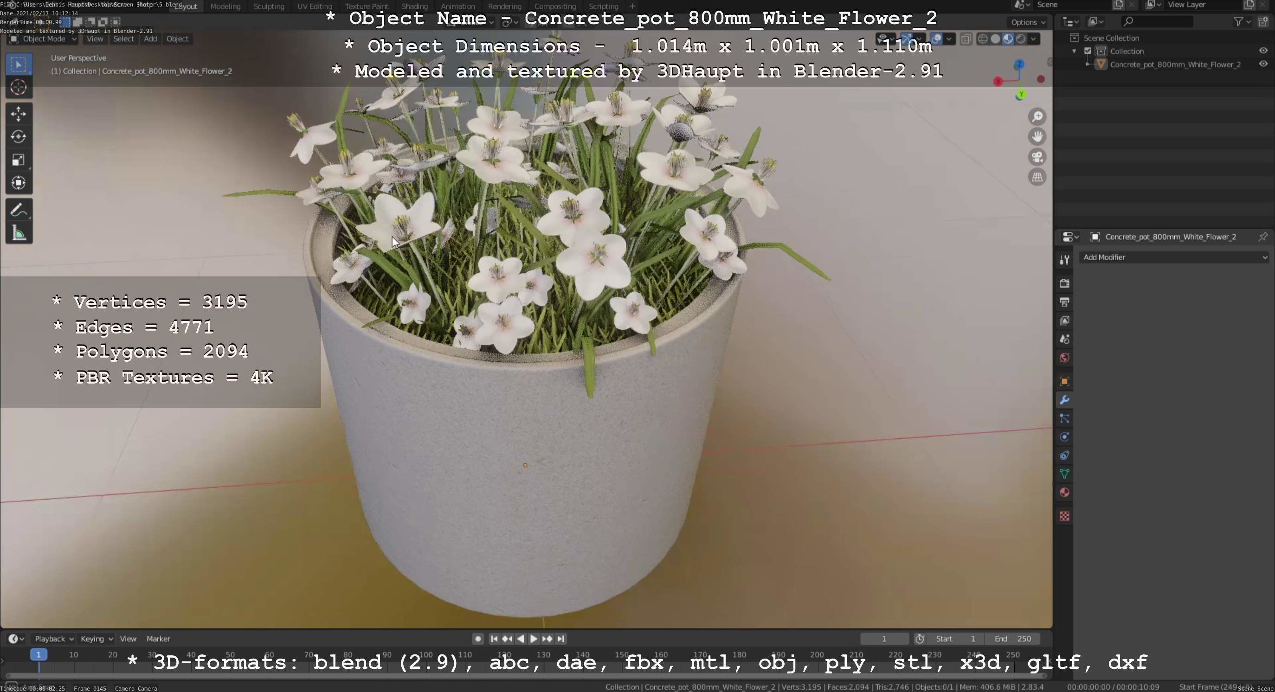Open Modifier properties wrench tab

pos(1064,400)
